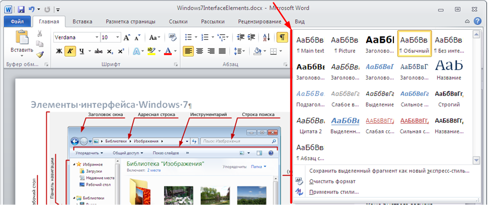488x205 pixels.
Task: Expand the undo history arrow
Action: (x=39, y=9)
